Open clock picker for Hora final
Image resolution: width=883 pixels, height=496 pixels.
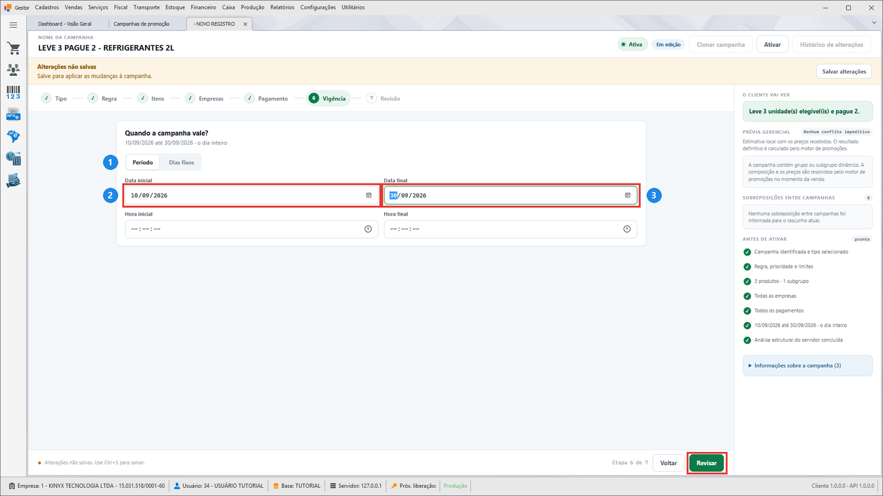pyautogui.click(x=627, y=229)
